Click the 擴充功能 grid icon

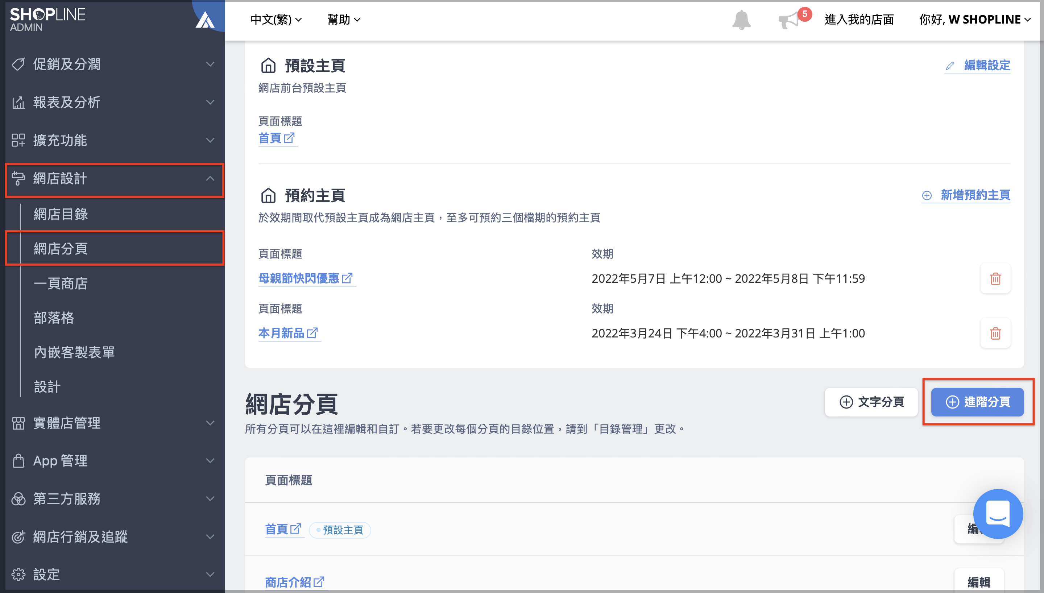[18, 140]
